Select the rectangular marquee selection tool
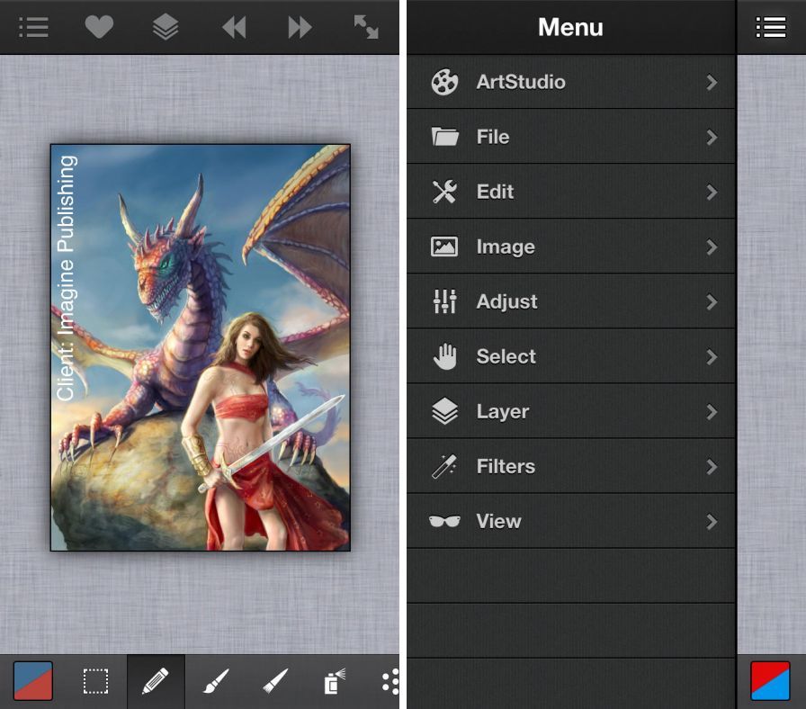 [96, 681]
